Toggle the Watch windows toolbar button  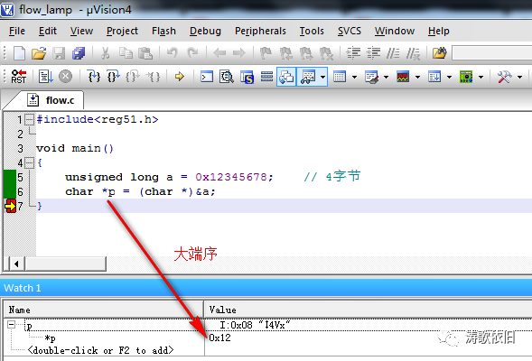(308, 77)
